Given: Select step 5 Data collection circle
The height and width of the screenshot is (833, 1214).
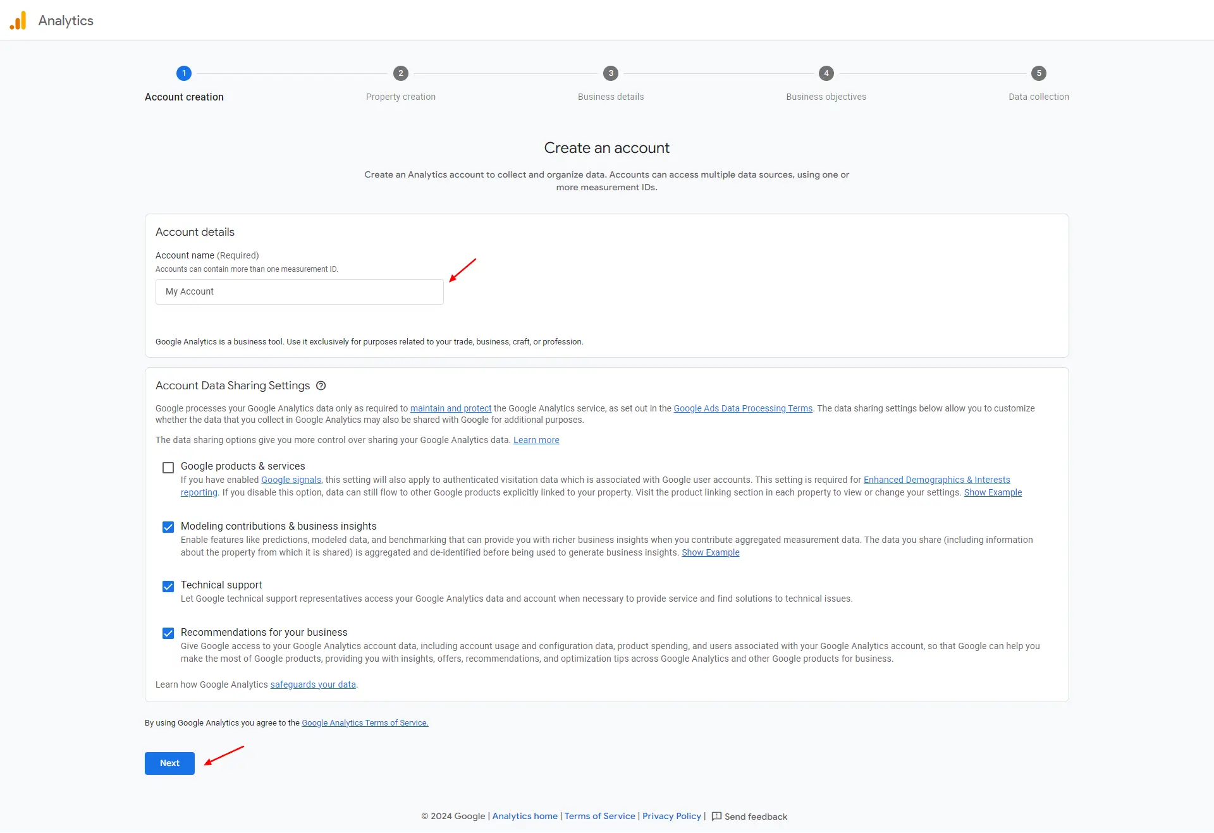Looking at the screenshot, I should 1039,73.
